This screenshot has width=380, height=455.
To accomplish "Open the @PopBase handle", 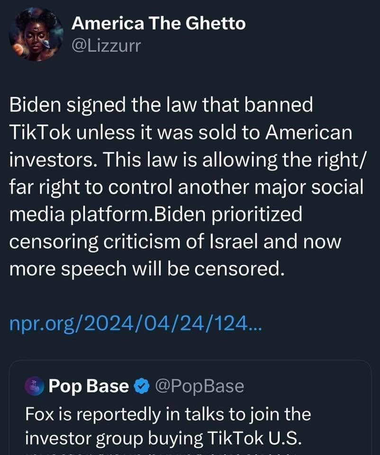I will [x=199, y=386].
